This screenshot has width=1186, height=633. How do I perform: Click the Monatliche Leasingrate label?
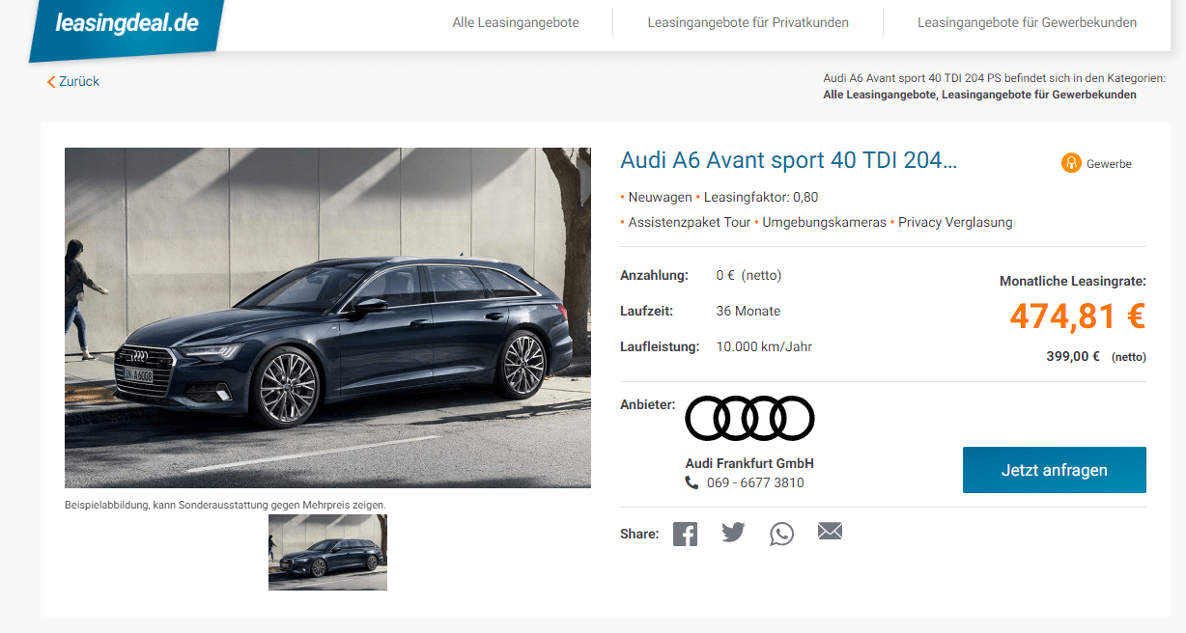1073,281
